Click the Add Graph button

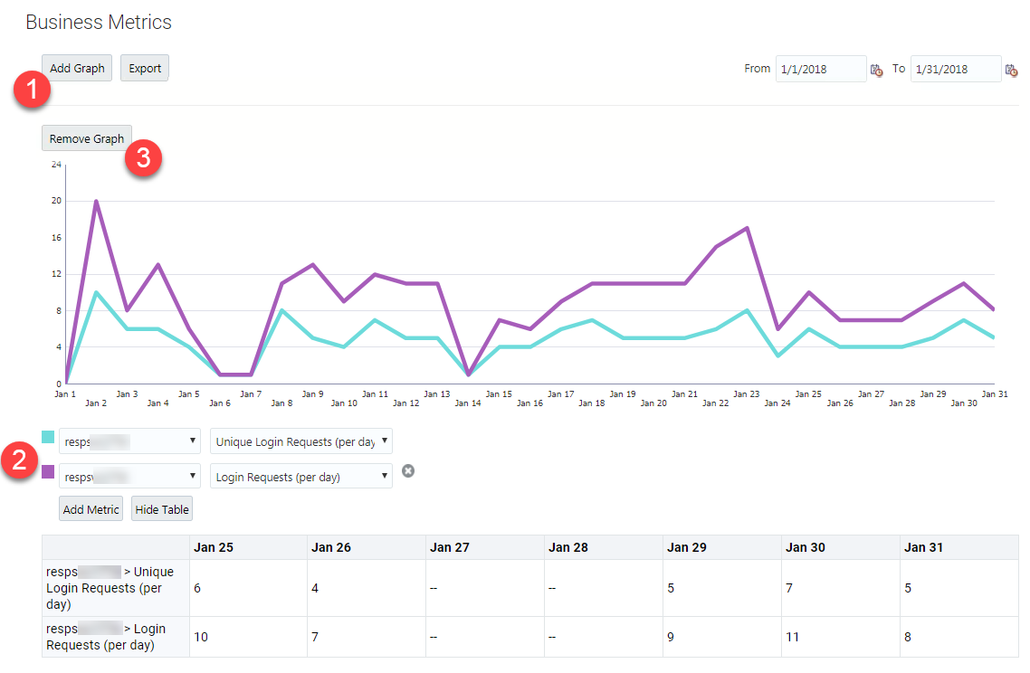click(x=76, y=67)
